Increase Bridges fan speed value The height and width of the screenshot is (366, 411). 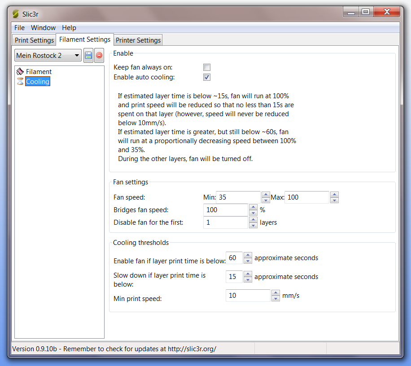(253, 207)
